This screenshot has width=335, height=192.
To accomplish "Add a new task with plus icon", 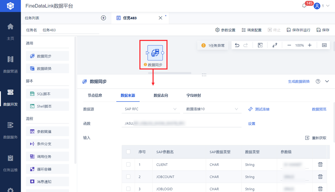I will click(103, 18).
